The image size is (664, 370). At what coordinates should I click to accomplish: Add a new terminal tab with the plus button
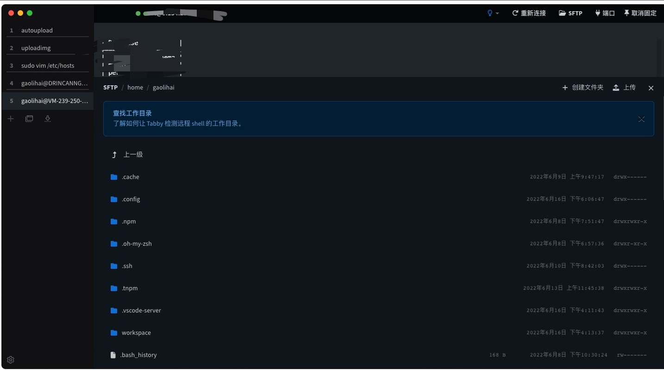click(10, 119)
